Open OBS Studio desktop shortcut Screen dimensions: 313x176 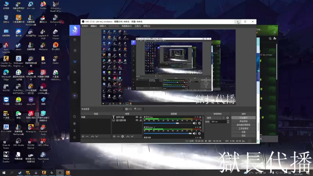pyautogui.click(x=18, y=142)
